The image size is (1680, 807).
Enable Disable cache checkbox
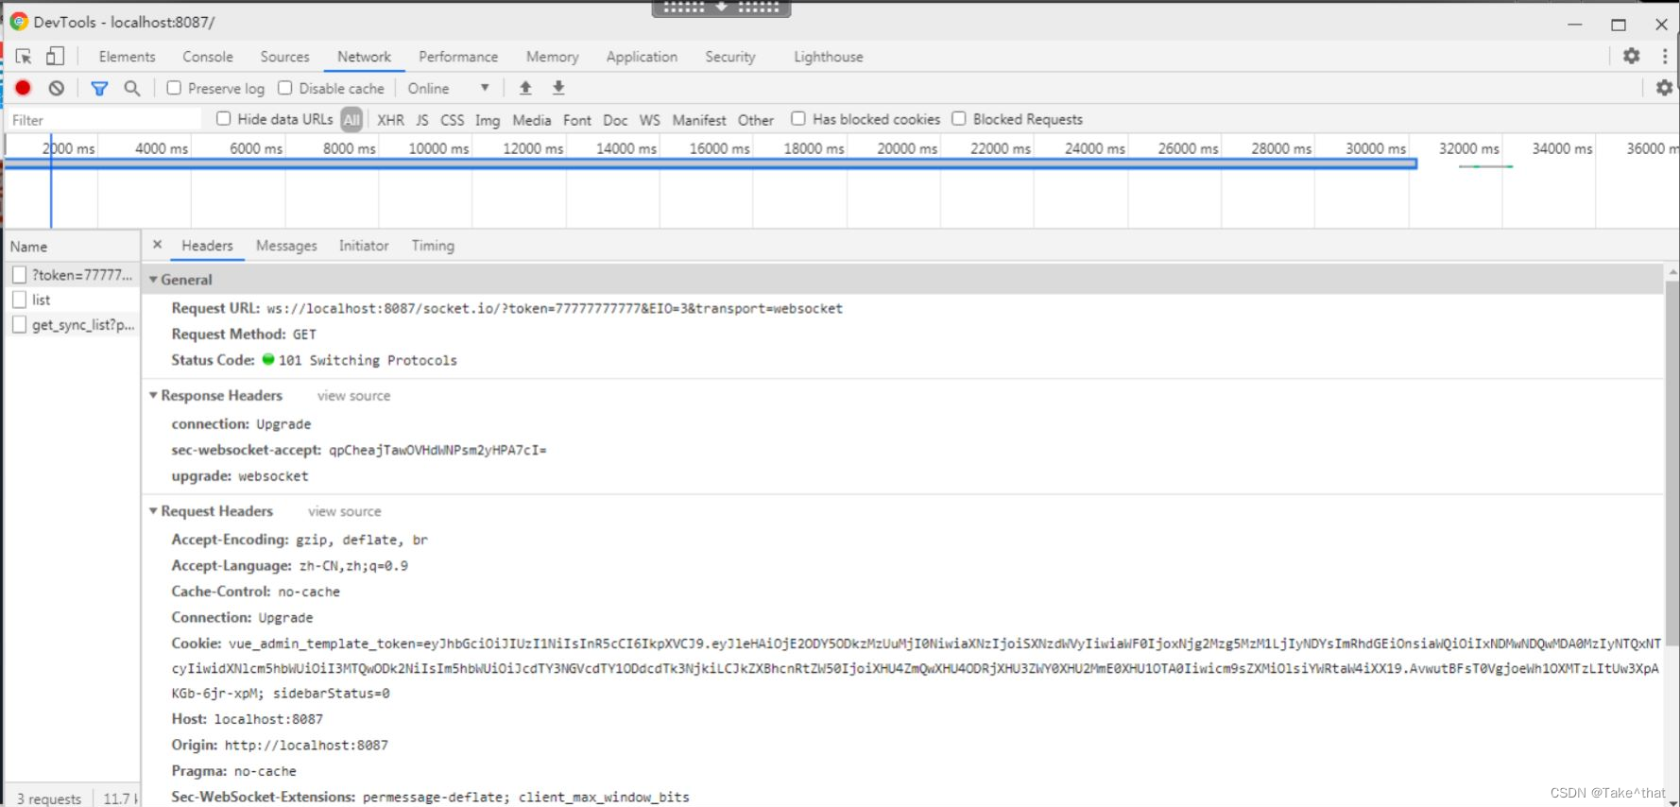(x=284, y=88)
